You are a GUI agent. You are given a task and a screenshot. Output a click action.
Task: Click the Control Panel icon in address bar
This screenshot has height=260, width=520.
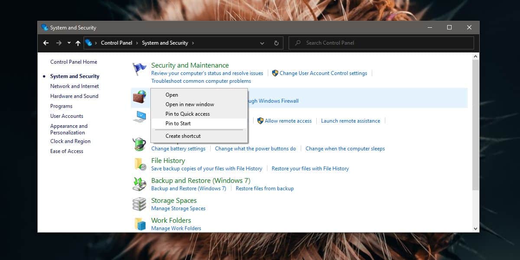[89, 42]
